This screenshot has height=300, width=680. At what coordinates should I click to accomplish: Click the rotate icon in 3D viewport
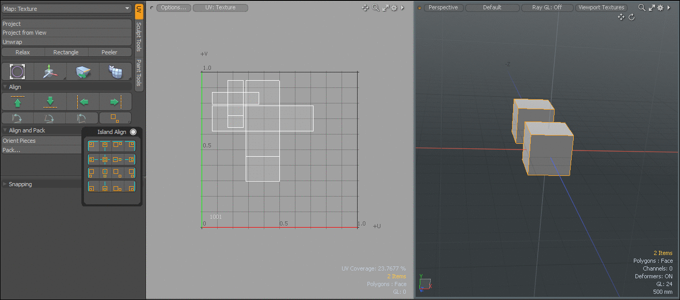point(631,17)
